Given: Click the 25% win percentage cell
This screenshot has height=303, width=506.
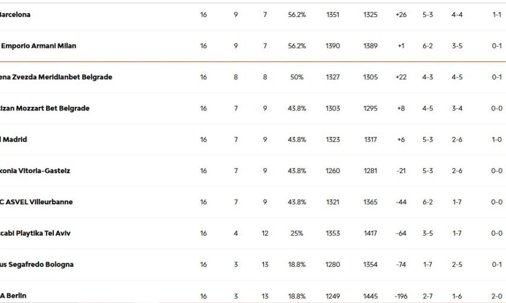Looking at the screenshot, I should pyautogui.click(x=296, y=233).
